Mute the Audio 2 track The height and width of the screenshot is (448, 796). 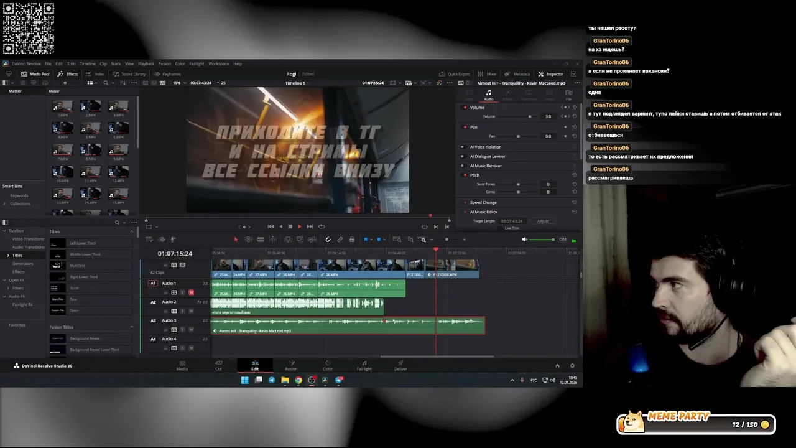pos(191,311)
